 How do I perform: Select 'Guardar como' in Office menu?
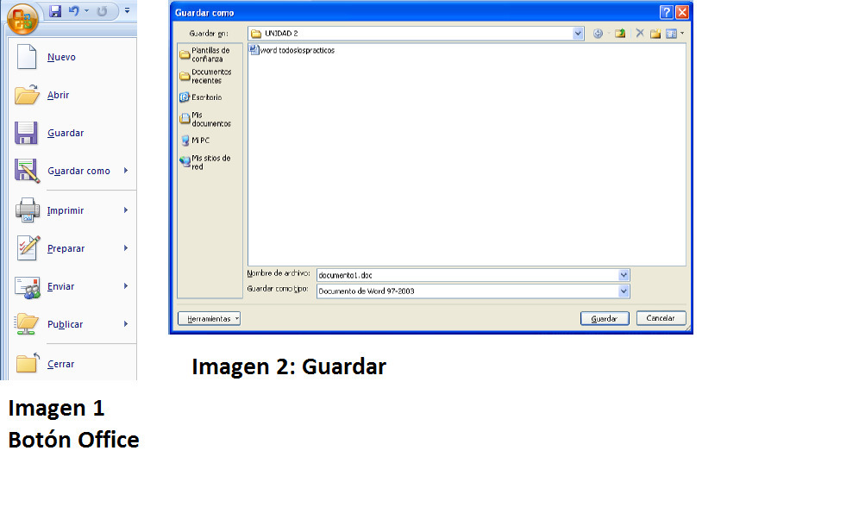coord(78,171)
